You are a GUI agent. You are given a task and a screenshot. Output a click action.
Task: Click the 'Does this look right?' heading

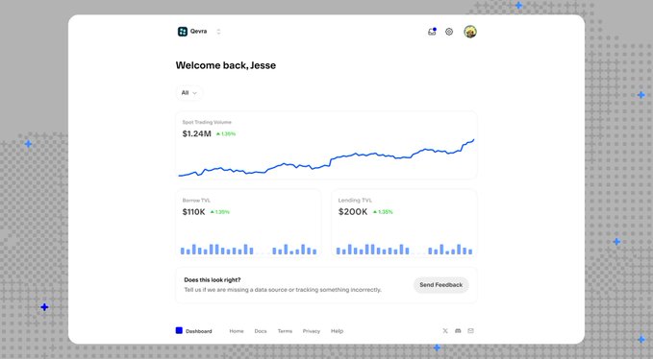click(213, 280)
